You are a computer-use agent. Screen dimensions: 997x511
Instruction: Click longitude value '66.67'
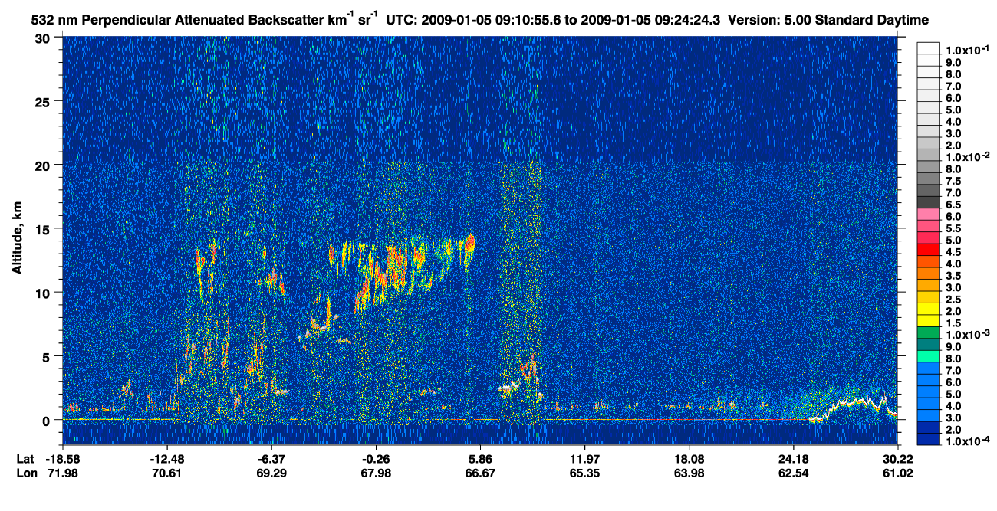[x=480, y=473]
